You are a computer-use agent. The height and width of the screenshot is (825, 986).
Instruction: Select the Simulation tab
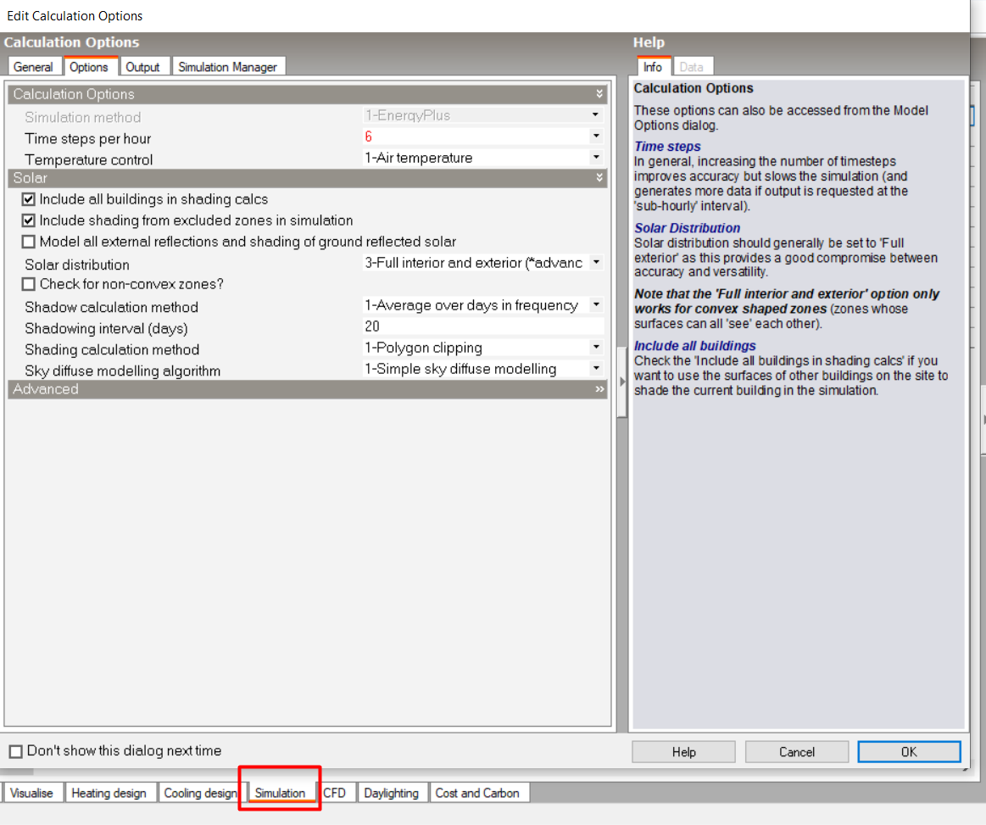point(281,793)
